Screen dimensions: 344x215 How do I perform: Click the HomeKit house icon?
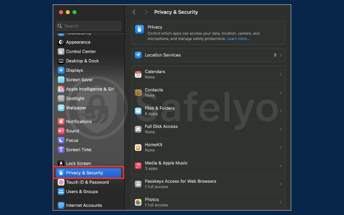[x=138, y=147]
